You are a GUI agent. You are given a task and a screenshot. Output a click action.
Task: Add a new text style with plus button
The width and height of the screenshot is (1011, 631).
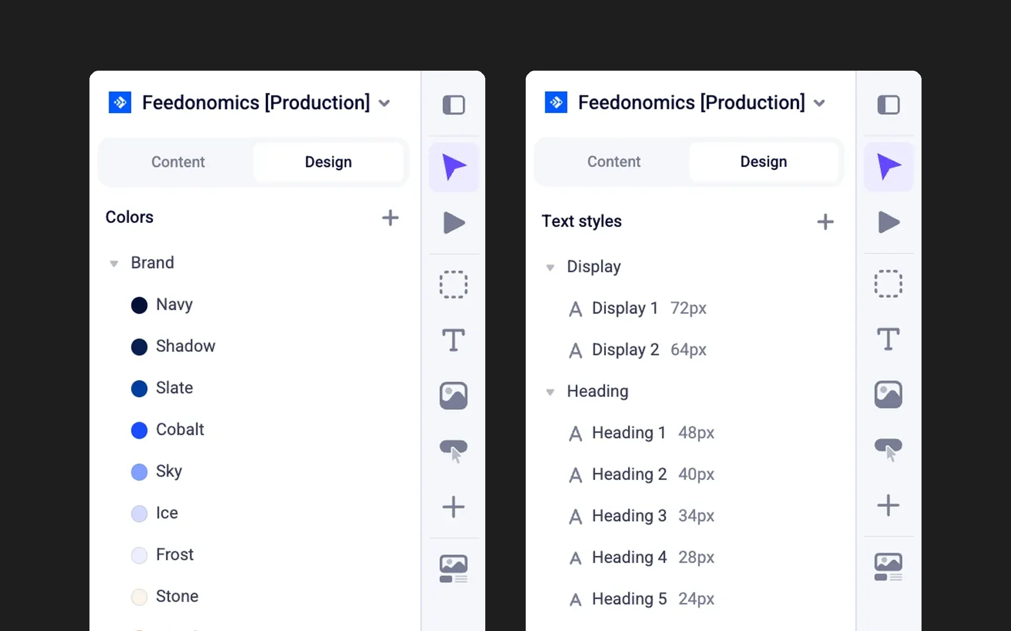[x=825, y=222]
